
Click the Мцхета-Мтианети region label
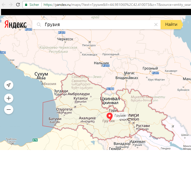click(148, 97)
